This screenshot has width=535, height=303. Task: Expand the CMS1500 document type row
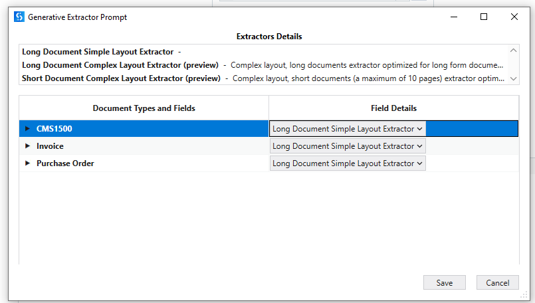click(x=28, y=129)
